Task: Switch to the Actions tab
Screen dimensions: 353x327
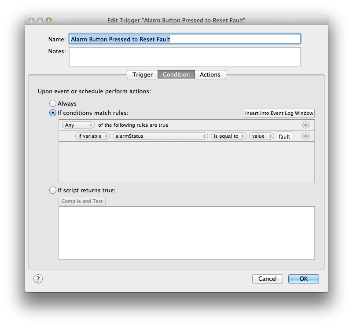Action: (x=210, y=74)
